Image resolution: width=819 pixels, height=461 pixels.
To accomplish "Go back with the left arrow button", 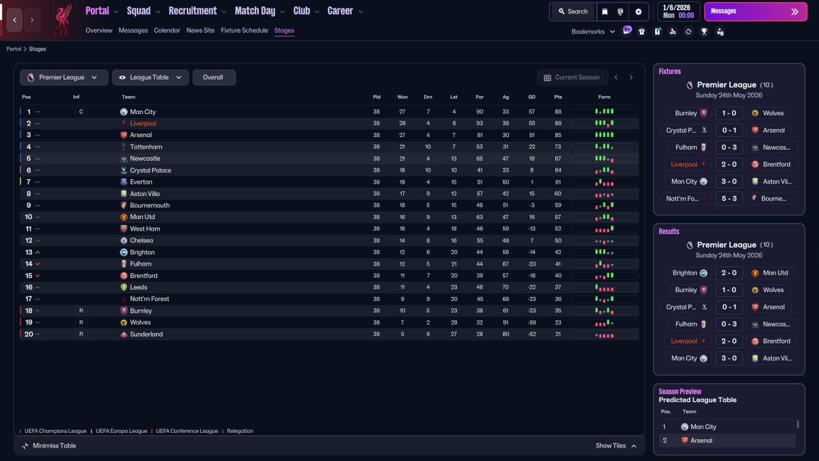I will pos(14,20).
